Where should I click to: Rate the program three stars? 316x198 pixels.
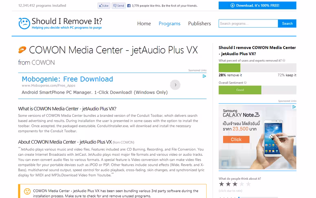click(235, 184)
